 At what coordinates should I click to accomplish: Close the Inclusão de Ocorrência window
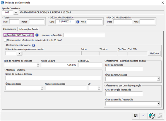click(x=162, y=3)
